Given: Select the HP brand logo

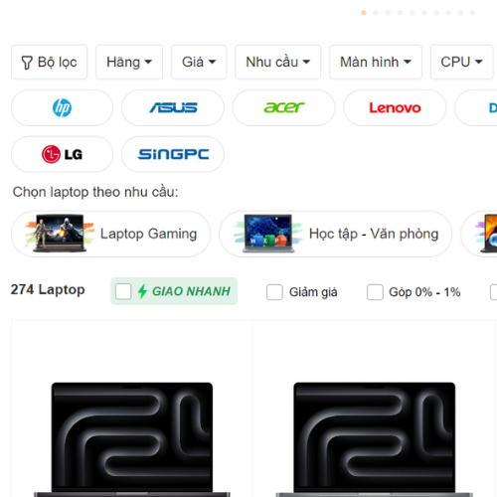Looking at the screenshot, I should (62, 107).
